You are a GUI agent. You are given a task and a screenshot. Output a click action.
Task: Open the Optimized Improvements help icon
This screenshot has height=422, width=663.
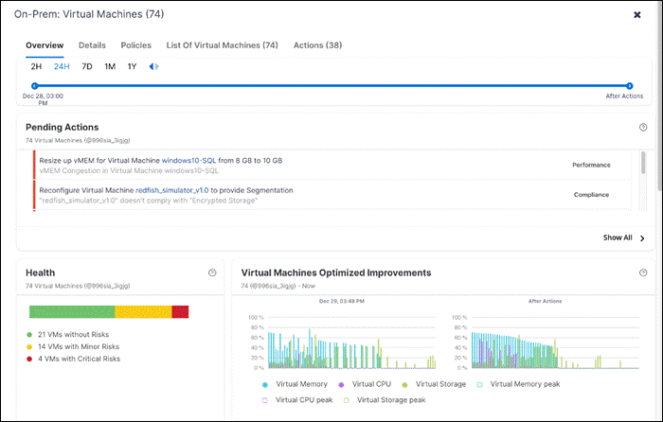click(x=643, y=273)
